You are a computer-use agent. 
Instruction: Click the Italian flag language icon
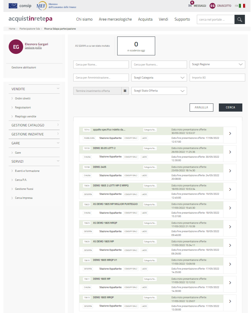coord(242,6)
